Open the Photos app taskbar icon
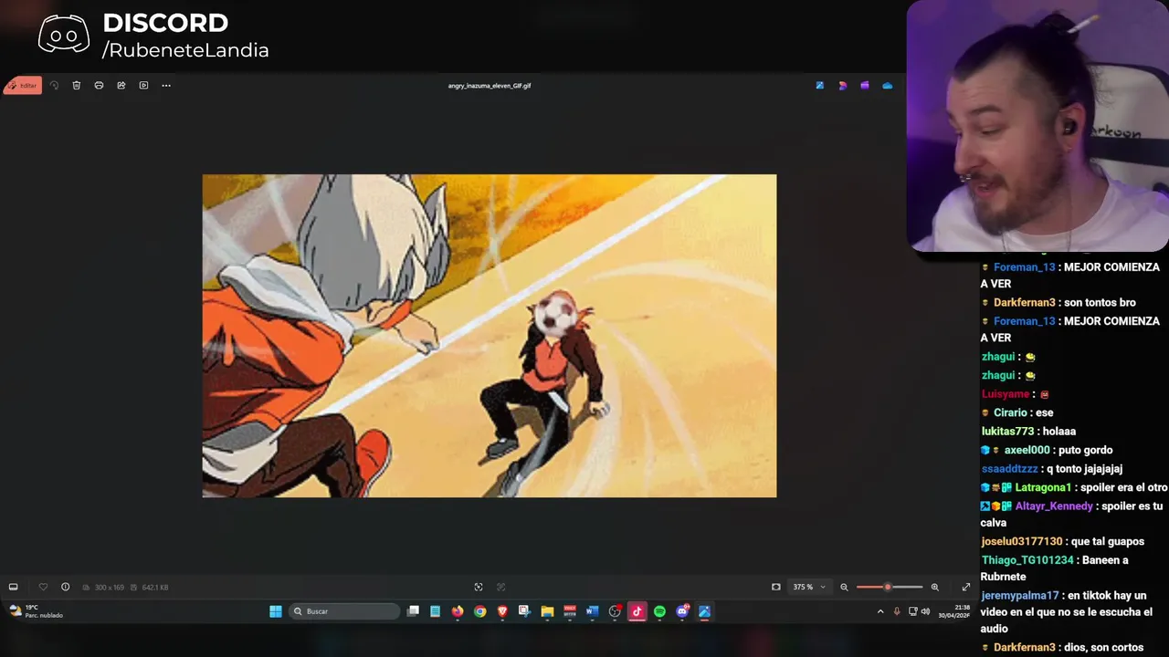 (x=704, y=611)
